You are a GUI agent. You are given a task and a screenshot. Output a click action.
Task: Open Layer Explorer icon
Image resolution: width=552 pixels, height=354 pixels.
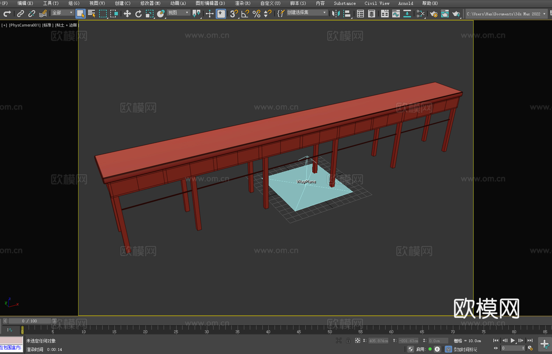point(372,14)
